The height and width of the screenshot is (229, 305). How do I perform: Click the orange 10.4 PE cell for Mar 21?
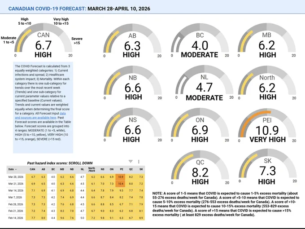click(120, 184)
